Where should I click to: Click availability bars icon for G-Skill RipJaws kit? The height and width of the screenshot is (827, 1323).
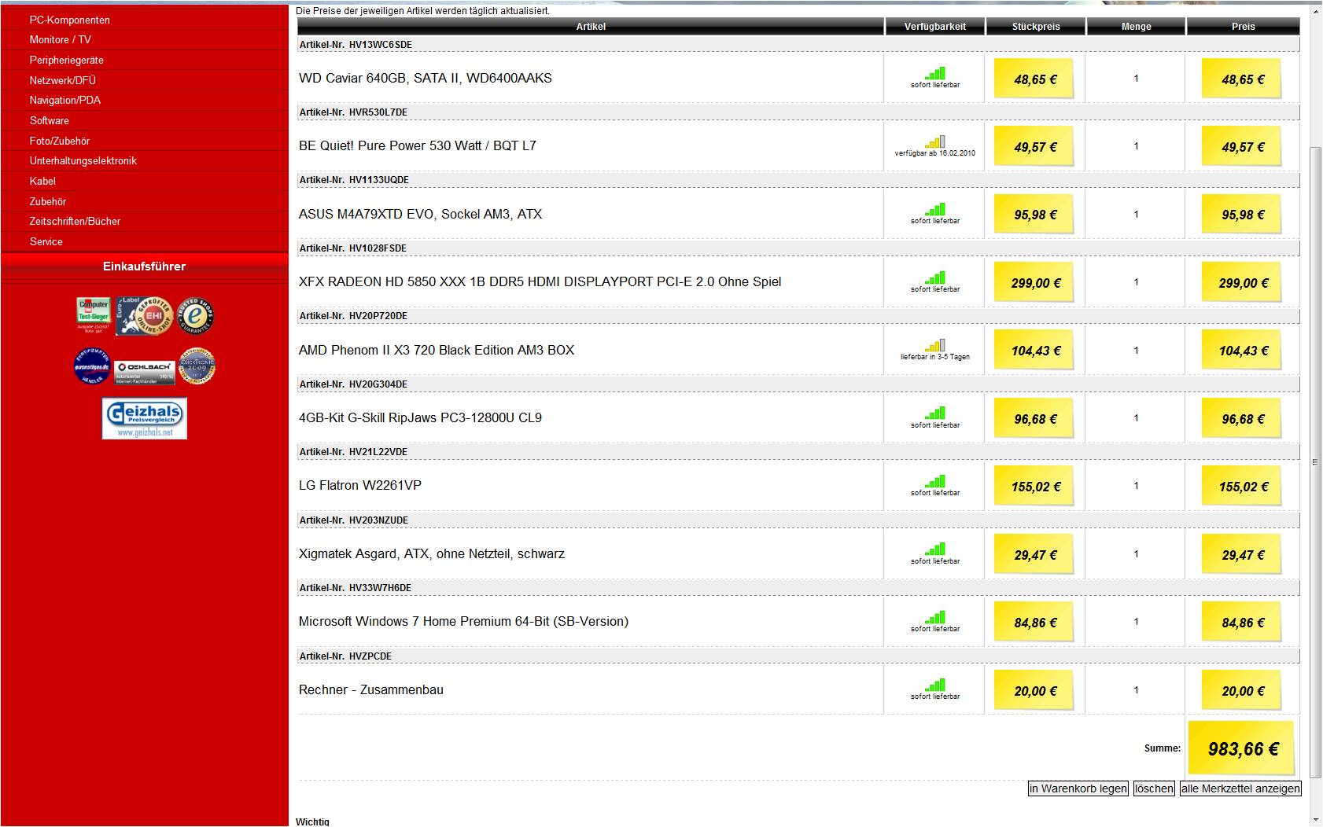(x=935, y=413)
